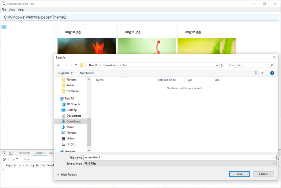Collapse the pane with Hide Folders
The image size is (281, 188).
(67, 175)
